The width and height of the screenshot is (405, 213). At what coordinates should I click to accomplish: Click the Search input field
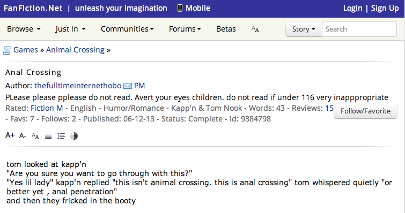pos(359,29)
